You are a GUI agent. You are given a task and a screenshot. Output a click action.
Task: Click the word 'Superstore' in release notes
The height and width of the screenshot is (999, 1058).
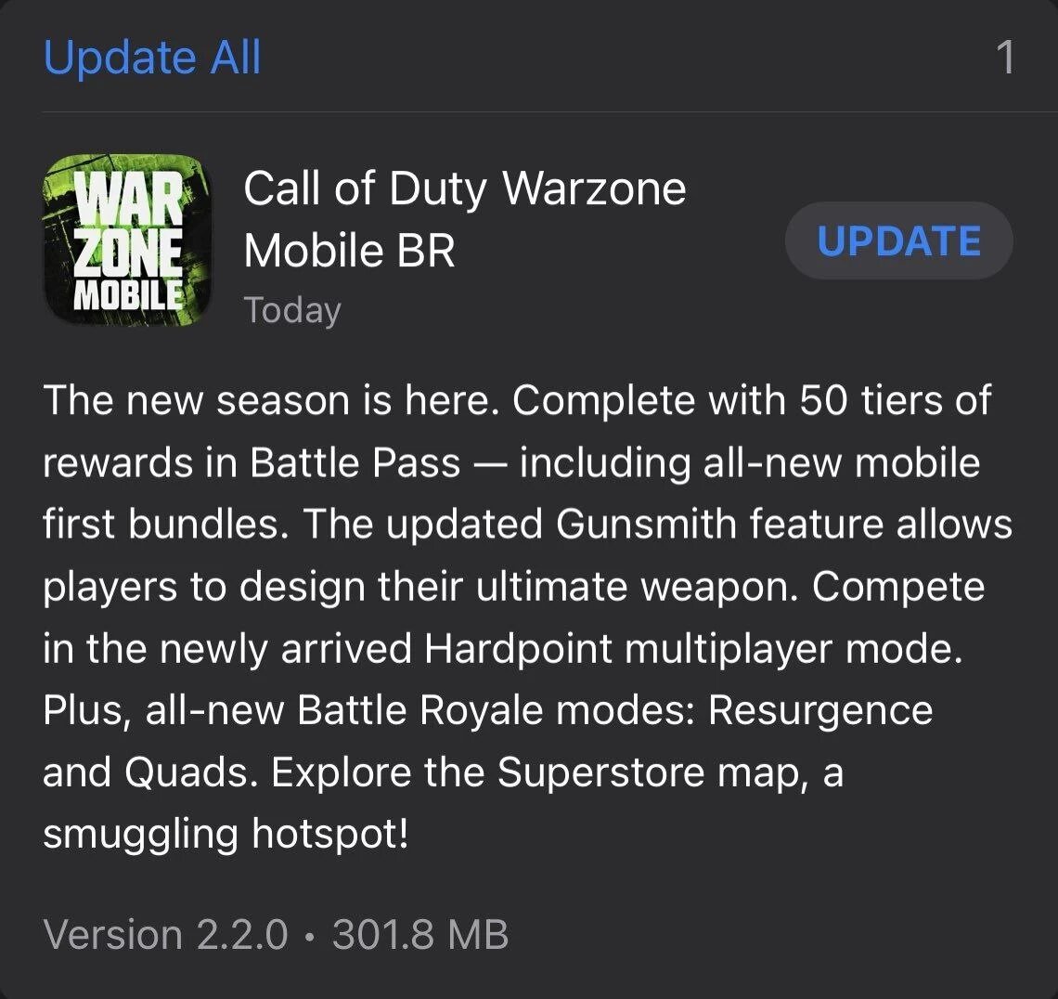600,772
